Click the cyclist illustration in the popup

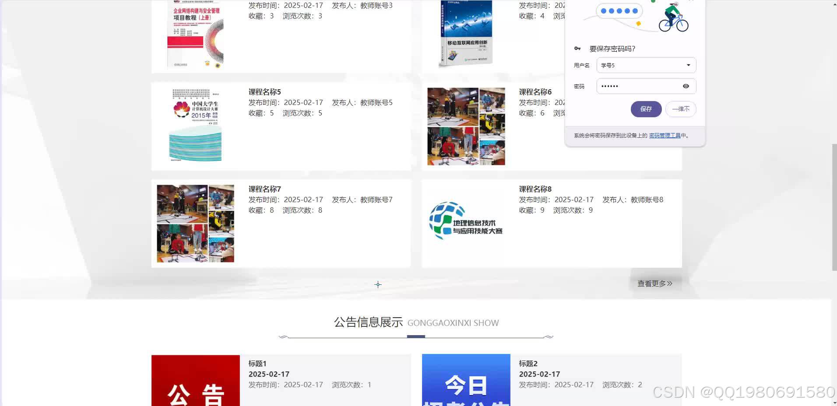pyautogui.click(x=673, y=19)
